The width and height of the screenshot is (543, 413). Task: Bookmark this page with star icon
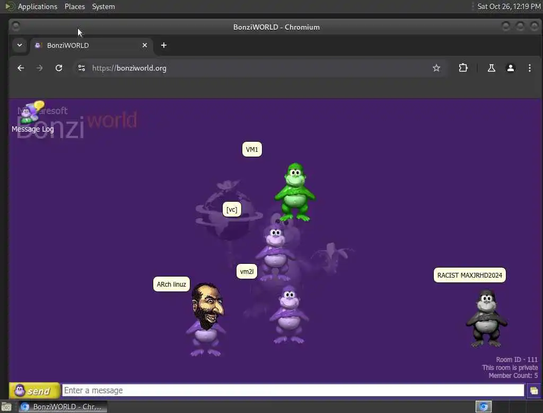436,68
